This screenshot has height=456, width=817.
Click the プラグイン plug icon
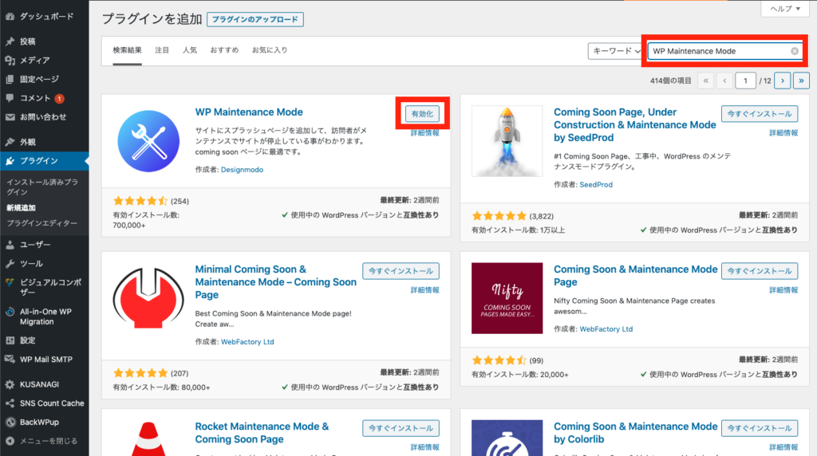[10, 161]
